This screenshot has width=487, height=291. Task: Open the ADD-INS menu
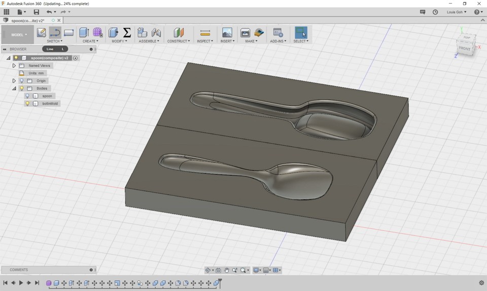[278, 41]
